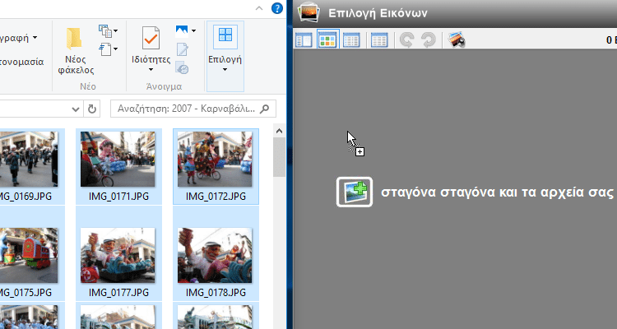The height and width of the screenshot is (329, 617).
Task: Click the magnifier icon in search box
Action: [x=265, y=109]
